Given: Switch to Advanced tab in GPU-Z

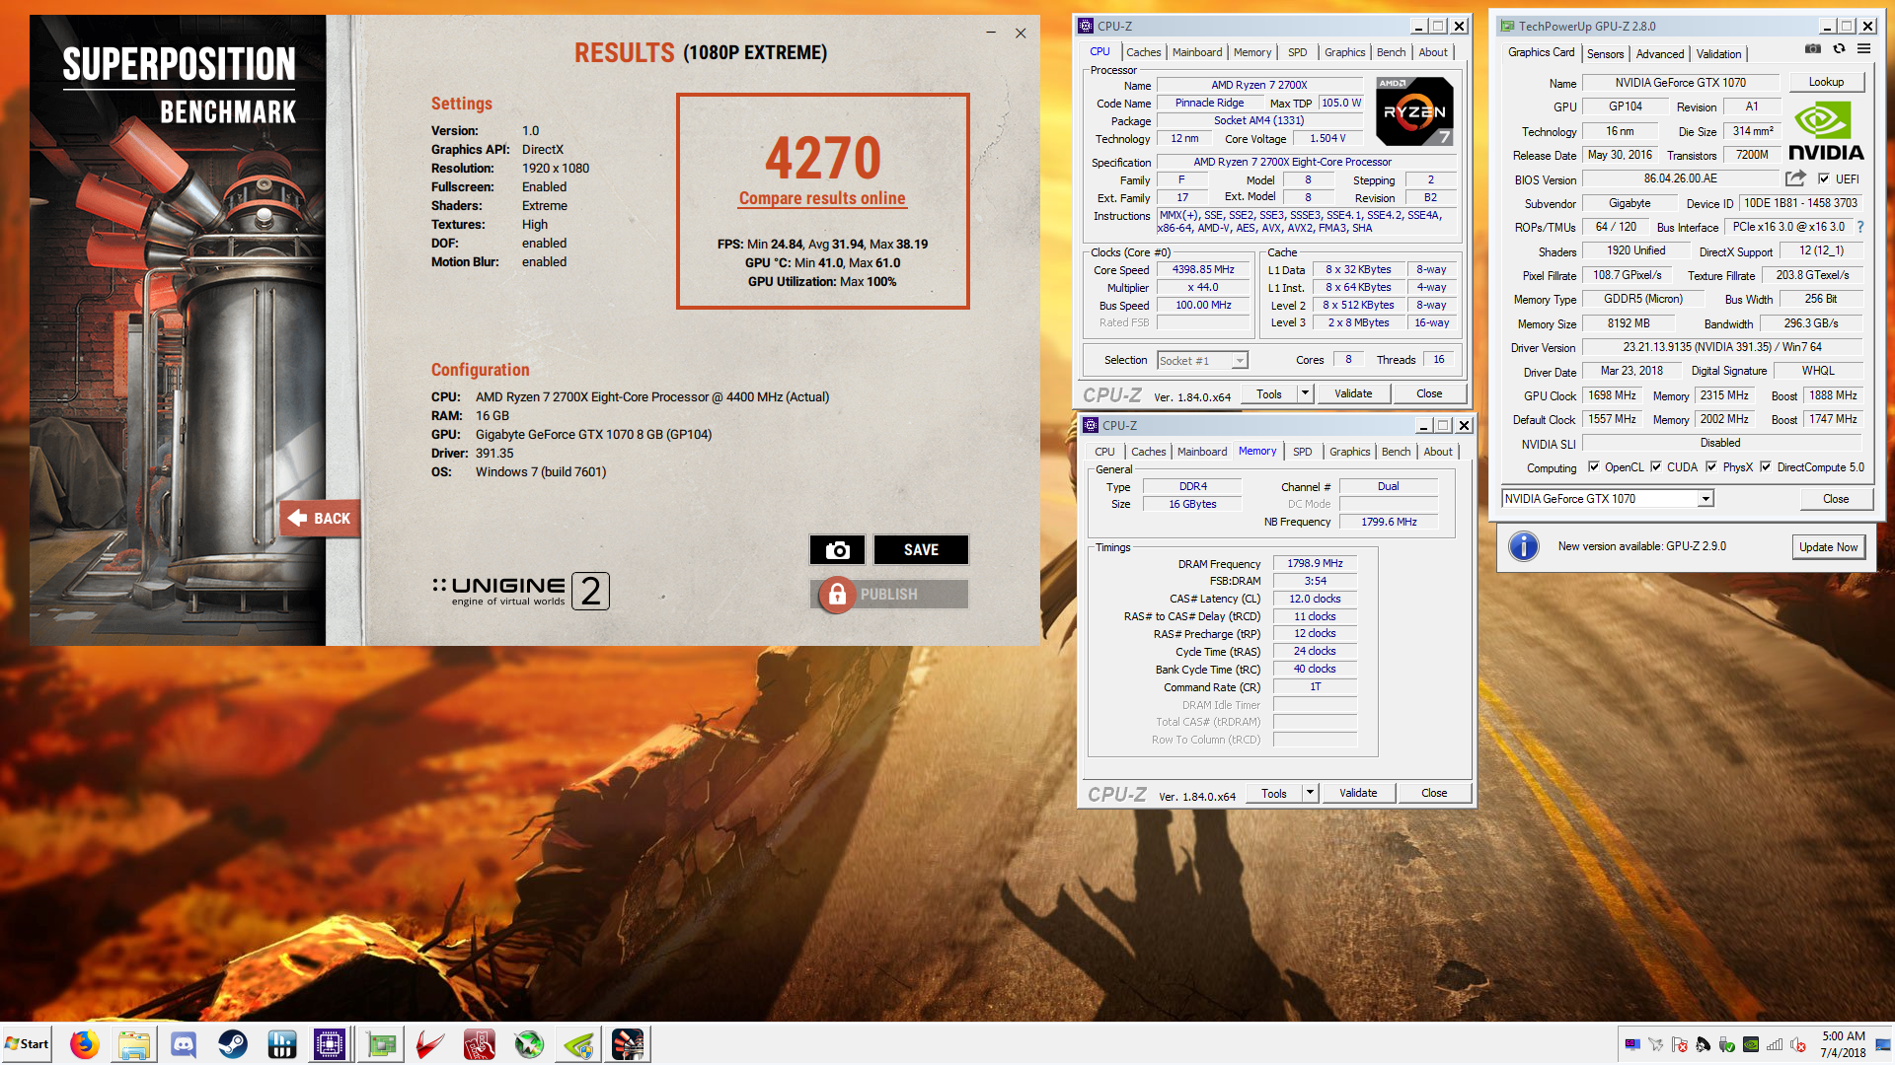Looking at the screenshot, I should tap(1660, 54).
